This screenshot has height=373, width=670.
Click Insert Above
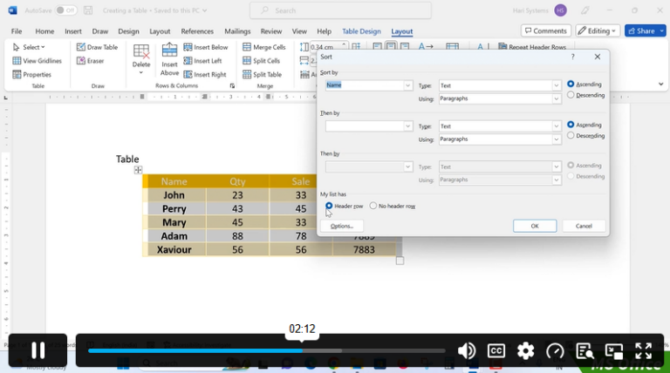tap(169, 59)
